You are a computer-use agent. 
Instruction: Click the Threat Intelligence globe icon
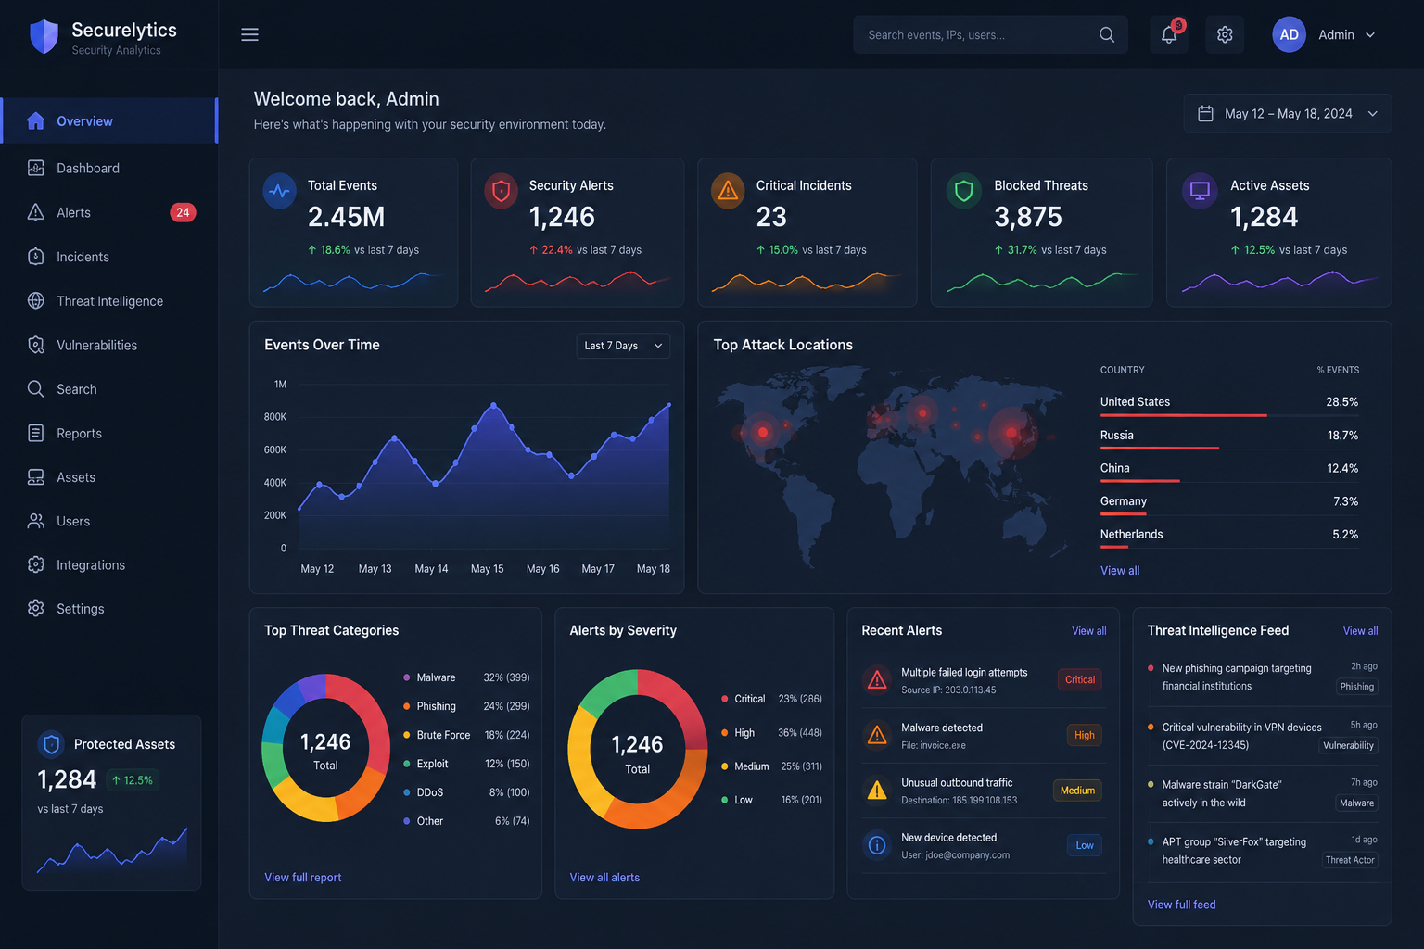(x=36, y=300)
